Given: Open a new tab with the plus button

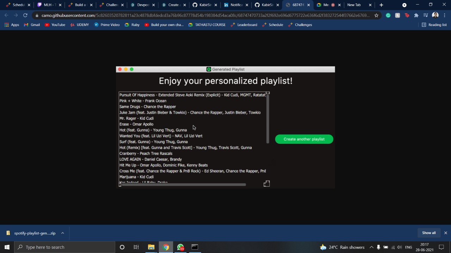Looking at the screenshot, I should (381, 5).
